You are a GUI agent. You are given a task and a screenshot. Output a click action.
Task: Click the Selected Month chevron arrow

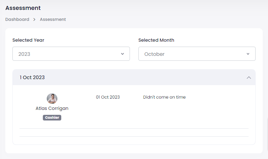pyautogui.click(x=248, y=54)
